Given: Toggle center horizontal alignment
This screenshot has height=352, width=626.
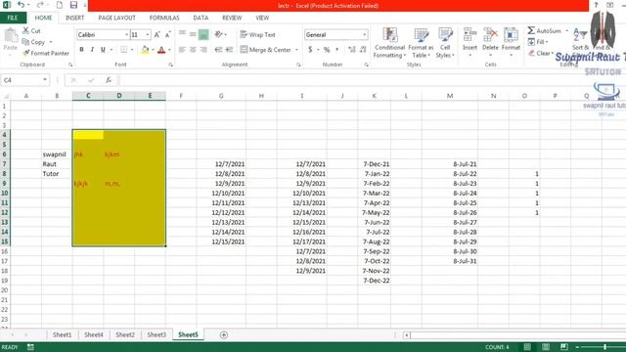Looking at the screenshot, I should (193, 50).
